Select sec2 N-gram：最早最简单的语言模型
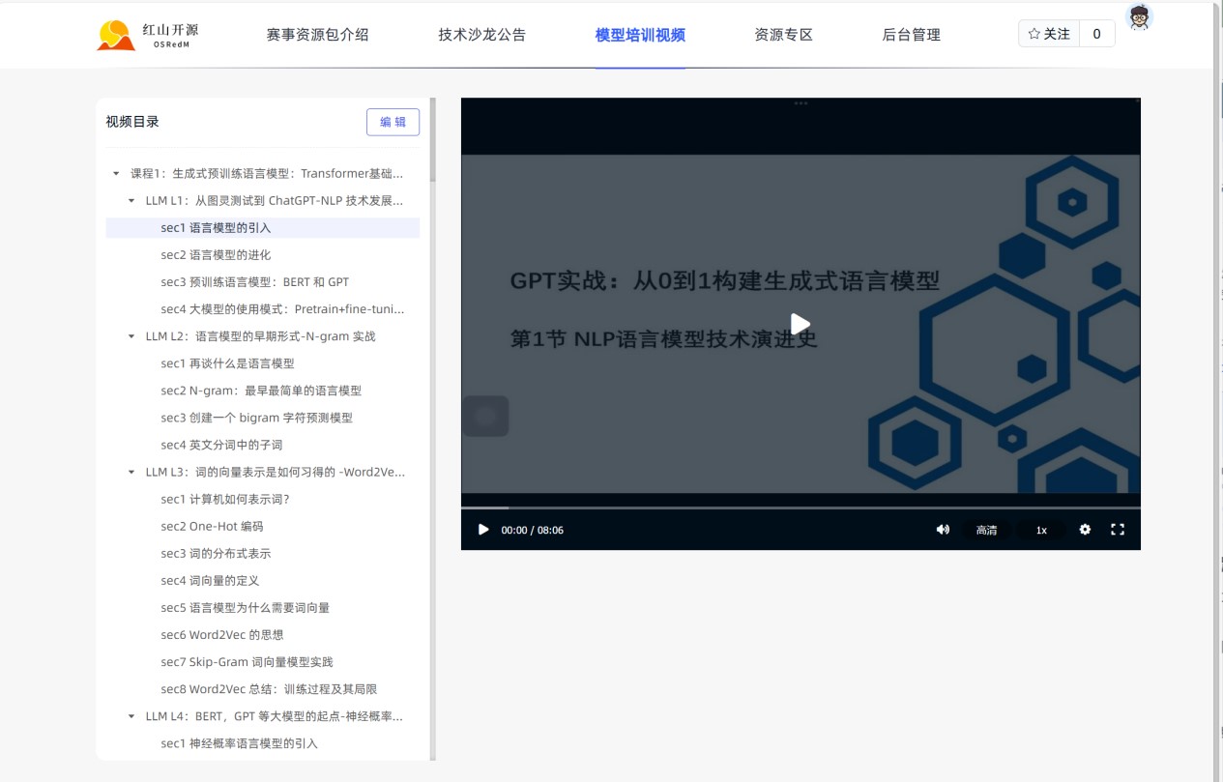1223x782 pixels. click(262, 391)
